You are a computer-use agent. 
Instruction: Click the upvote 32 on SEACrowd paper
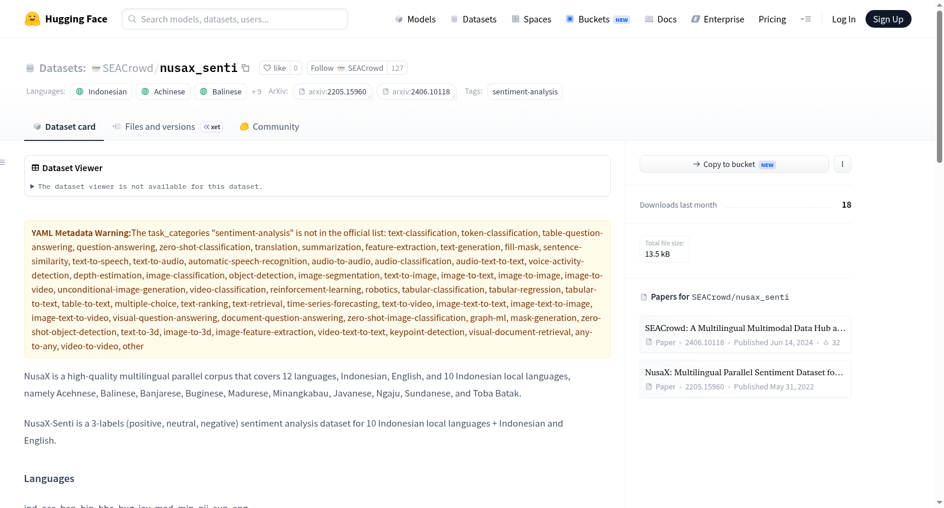point(831,343)
